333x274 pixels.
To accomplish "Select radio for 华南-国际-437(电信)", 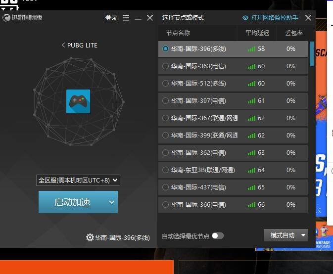I will pyautogui.click(x=165, y=187).
